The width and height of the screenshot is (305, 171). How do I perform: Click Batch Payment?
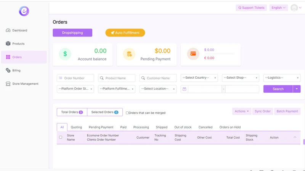(287, 111)
